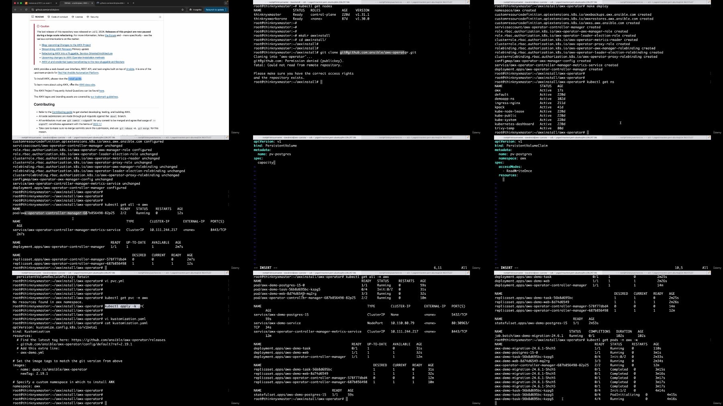
Task: Open 'Refactoring AWX into a Pluggable' link
Action: pos(77,53)
